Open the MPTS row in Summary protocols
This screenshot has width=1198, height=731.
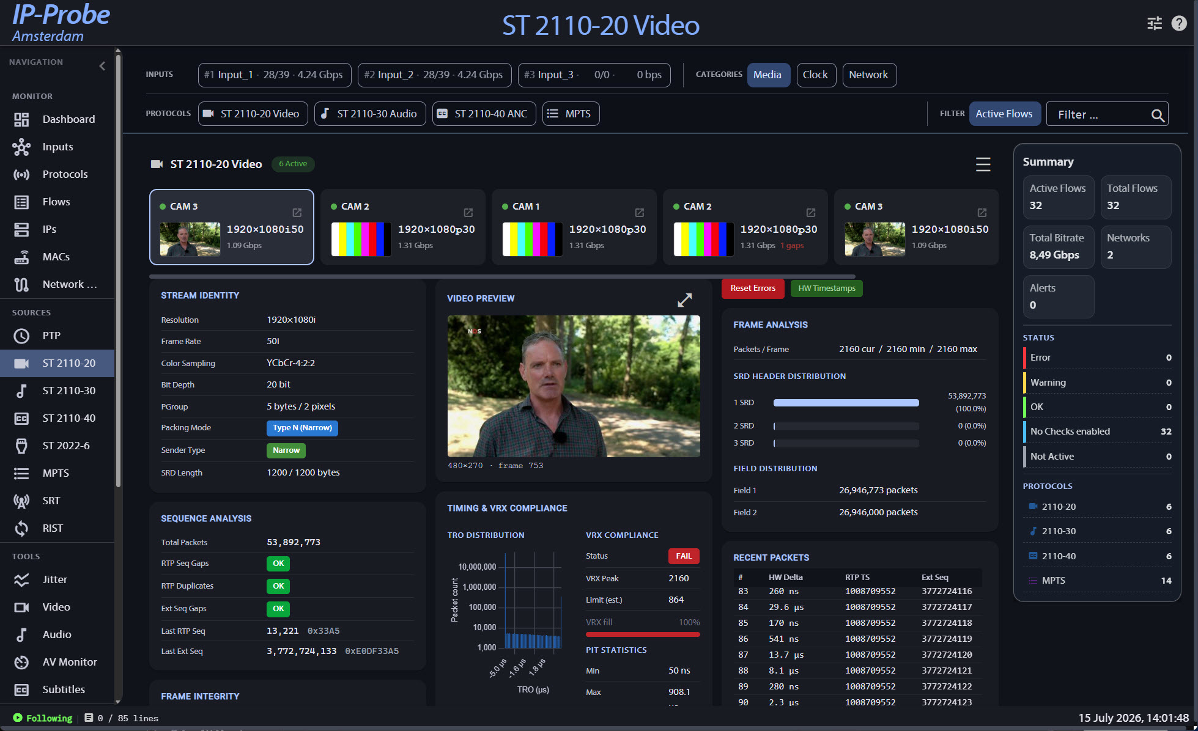click(1097, 581)
